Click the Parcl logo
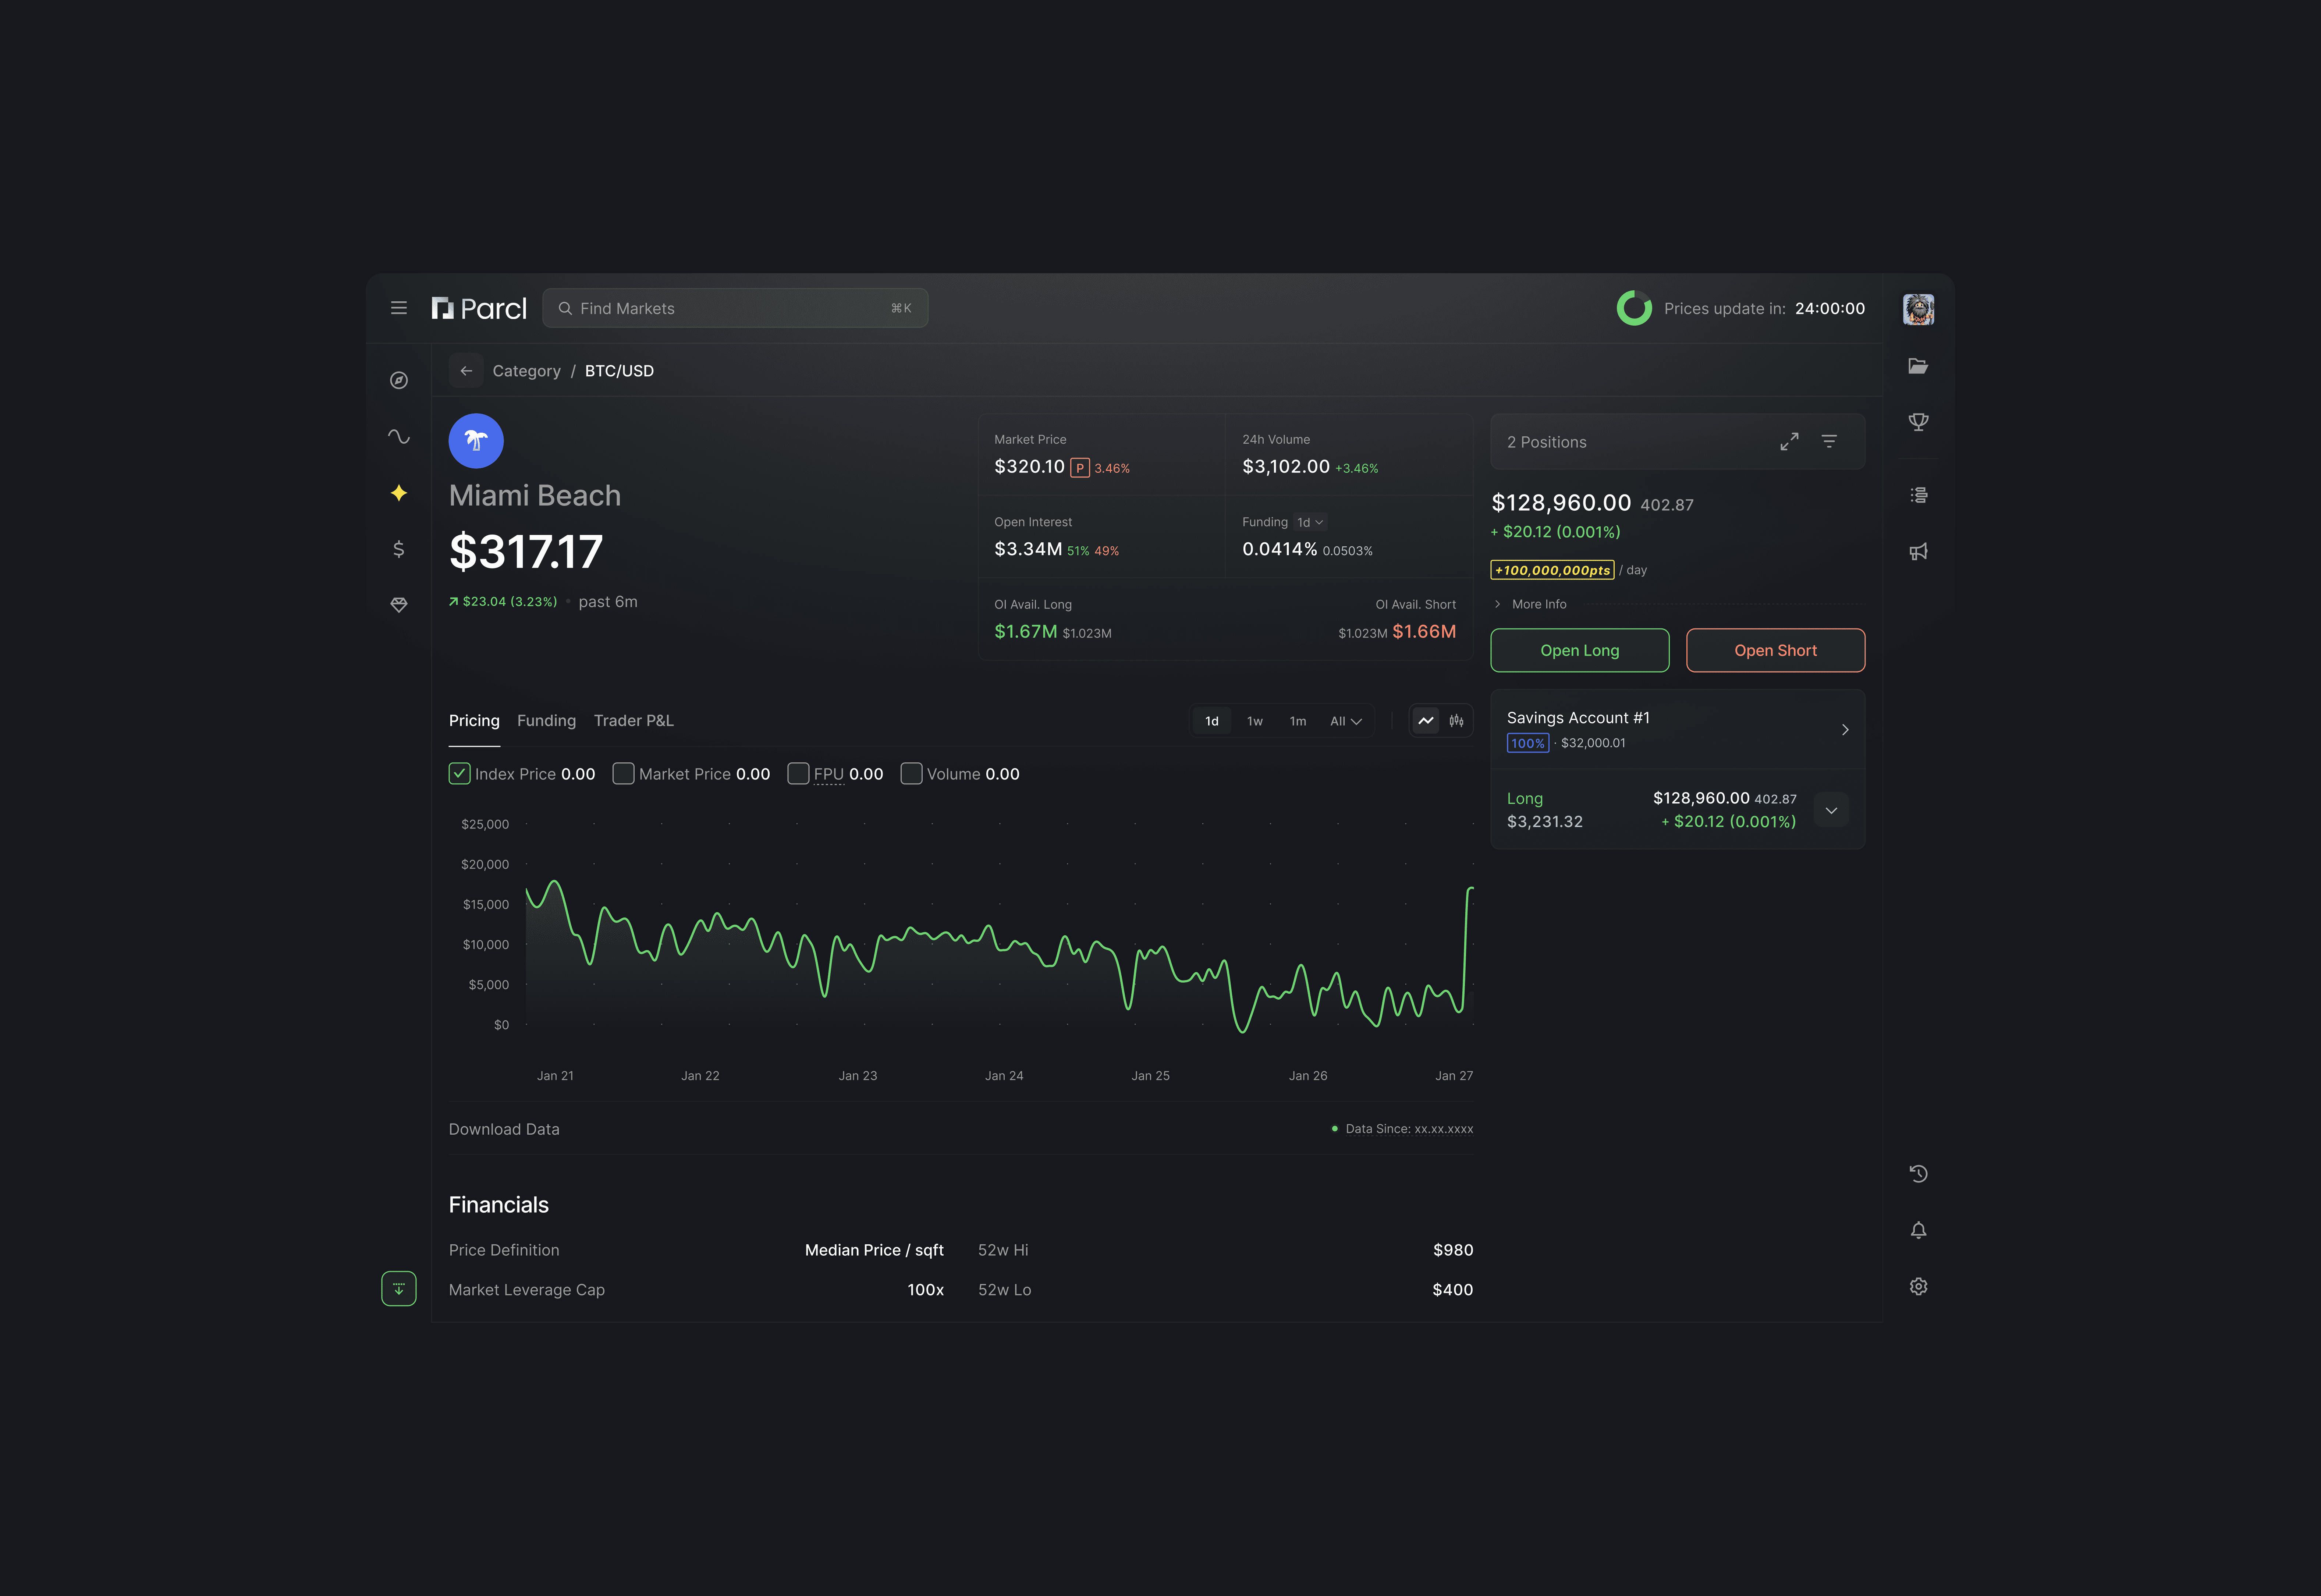 (479, 308)
